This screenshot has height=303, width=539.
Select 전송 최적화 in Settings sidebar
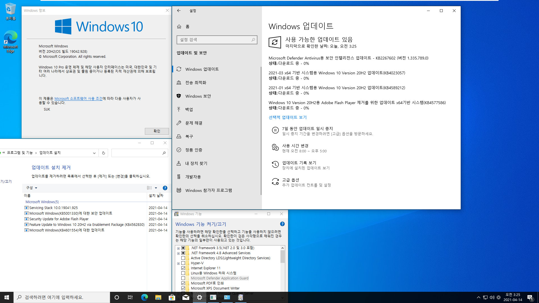tap(217, 83)
